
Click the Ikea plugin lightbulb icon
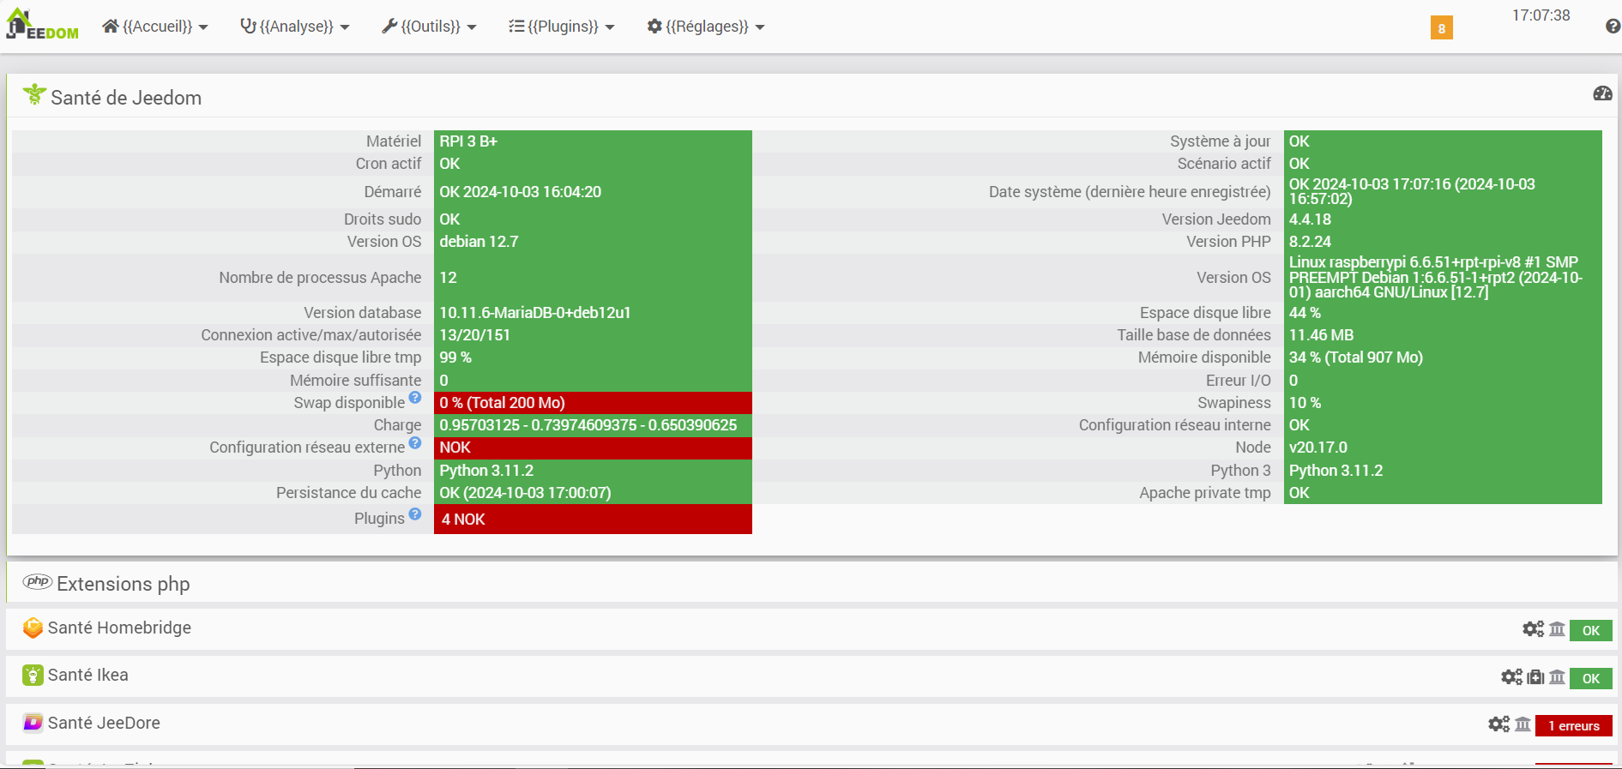click(x=33, y=676)
